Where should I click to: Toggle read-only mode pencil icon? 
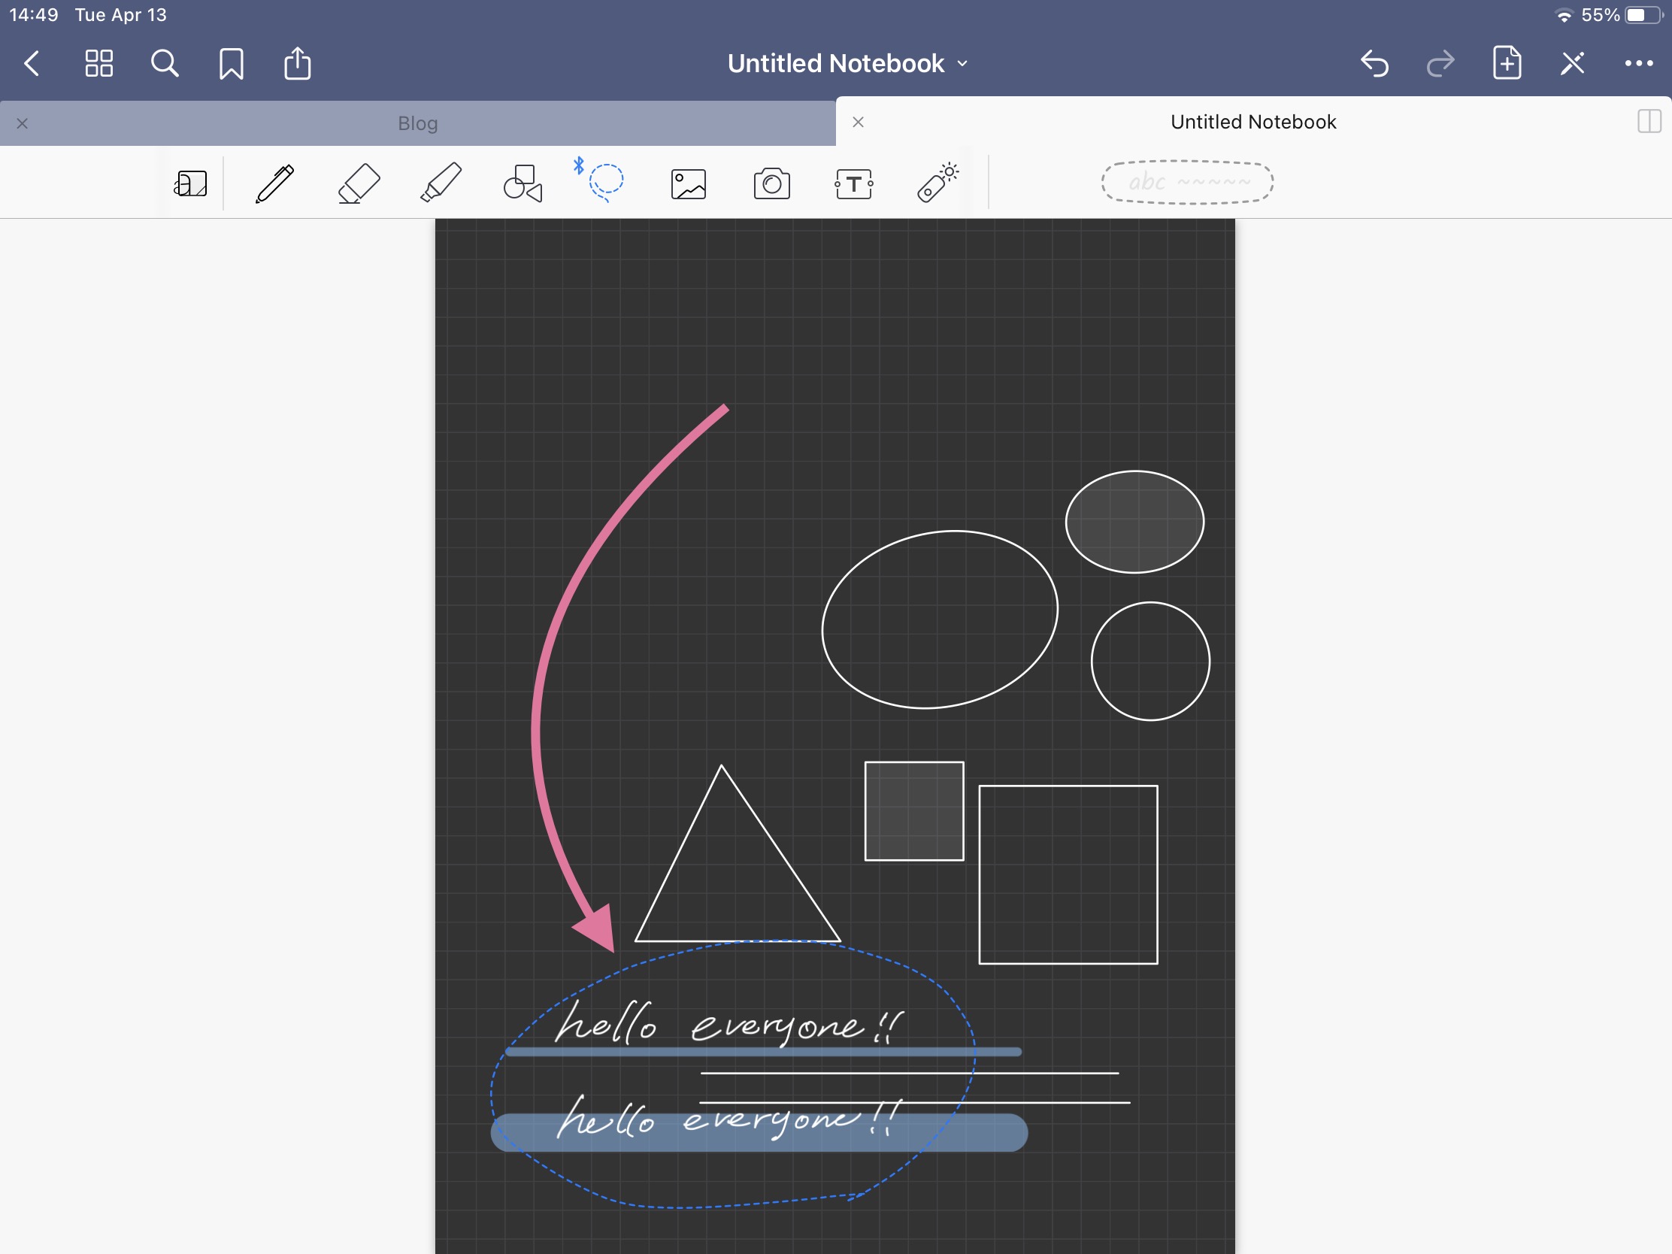tap(1572, 63)
